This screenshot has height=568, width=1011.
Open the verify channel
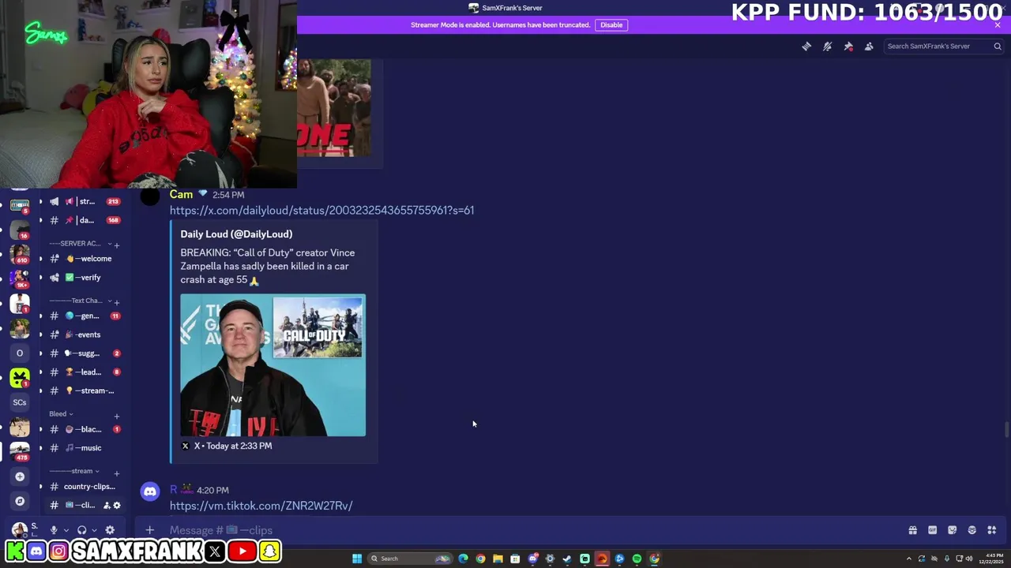(85, 278)
